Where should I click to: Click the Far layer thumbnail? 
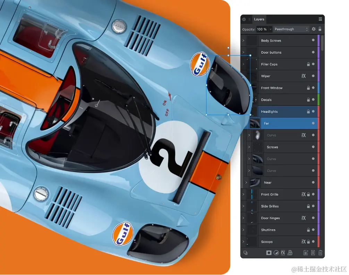pos(255,123)
